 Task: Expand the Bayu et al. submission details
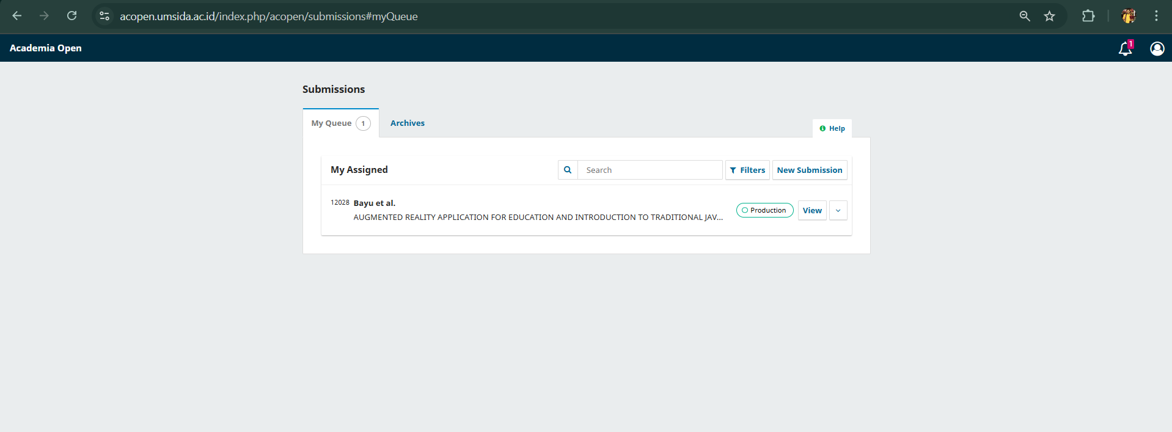click(838, 210)
